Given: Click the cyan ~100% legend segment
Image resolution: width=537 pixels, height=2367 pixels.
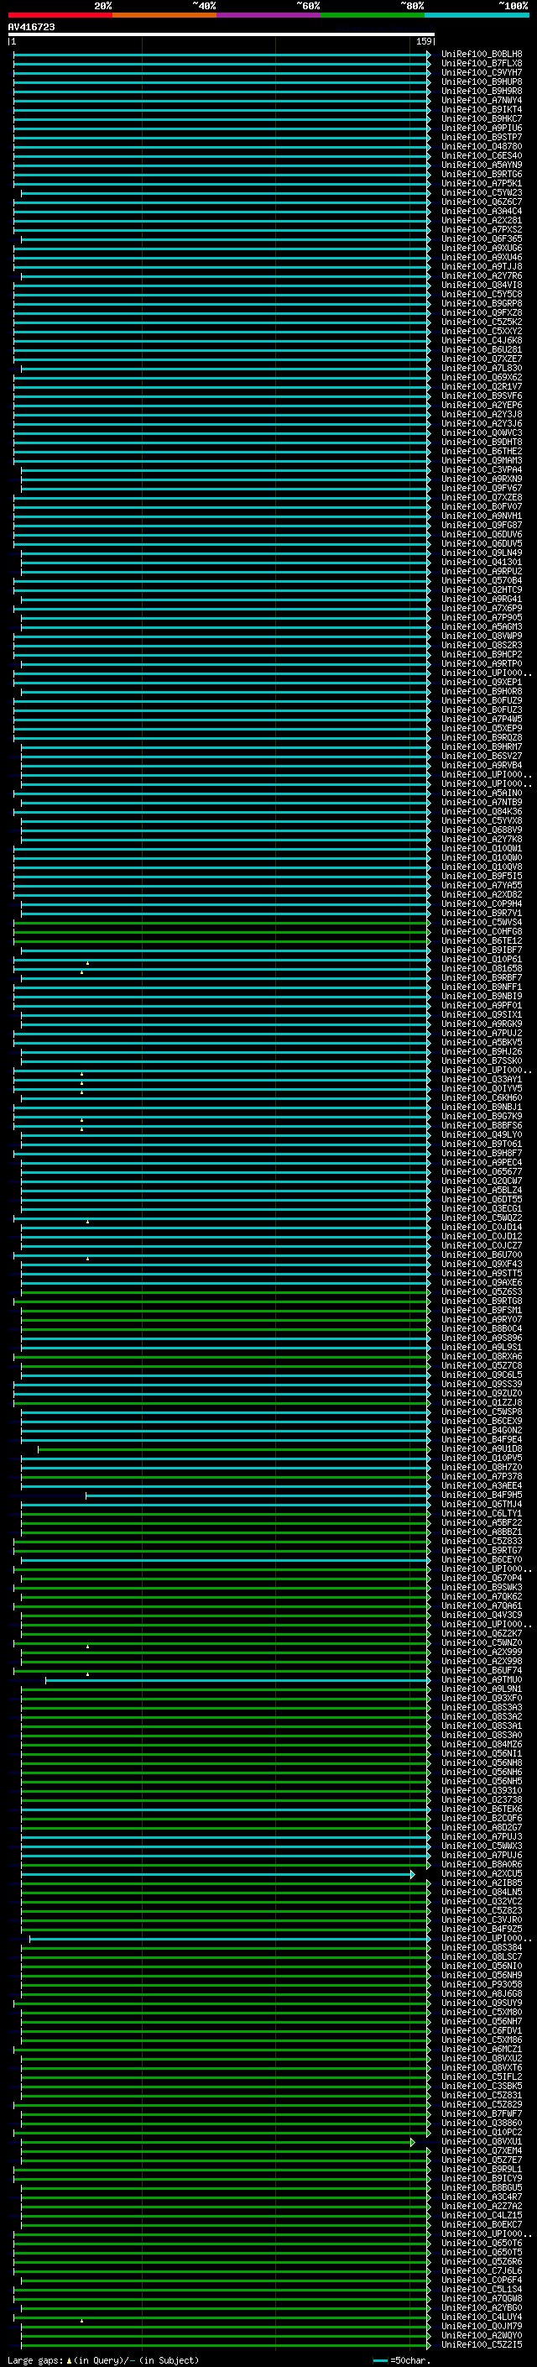Looking at the screenshot, I should tap(477, 15).
